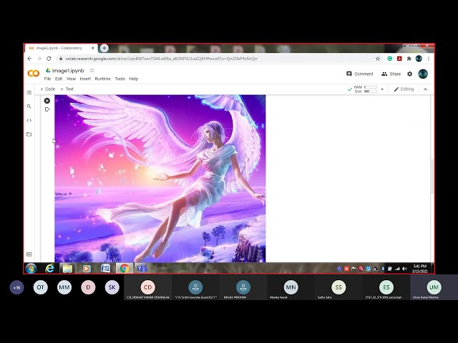
Task: Click the Colab account avatar
Action: [x=423, y=74]
